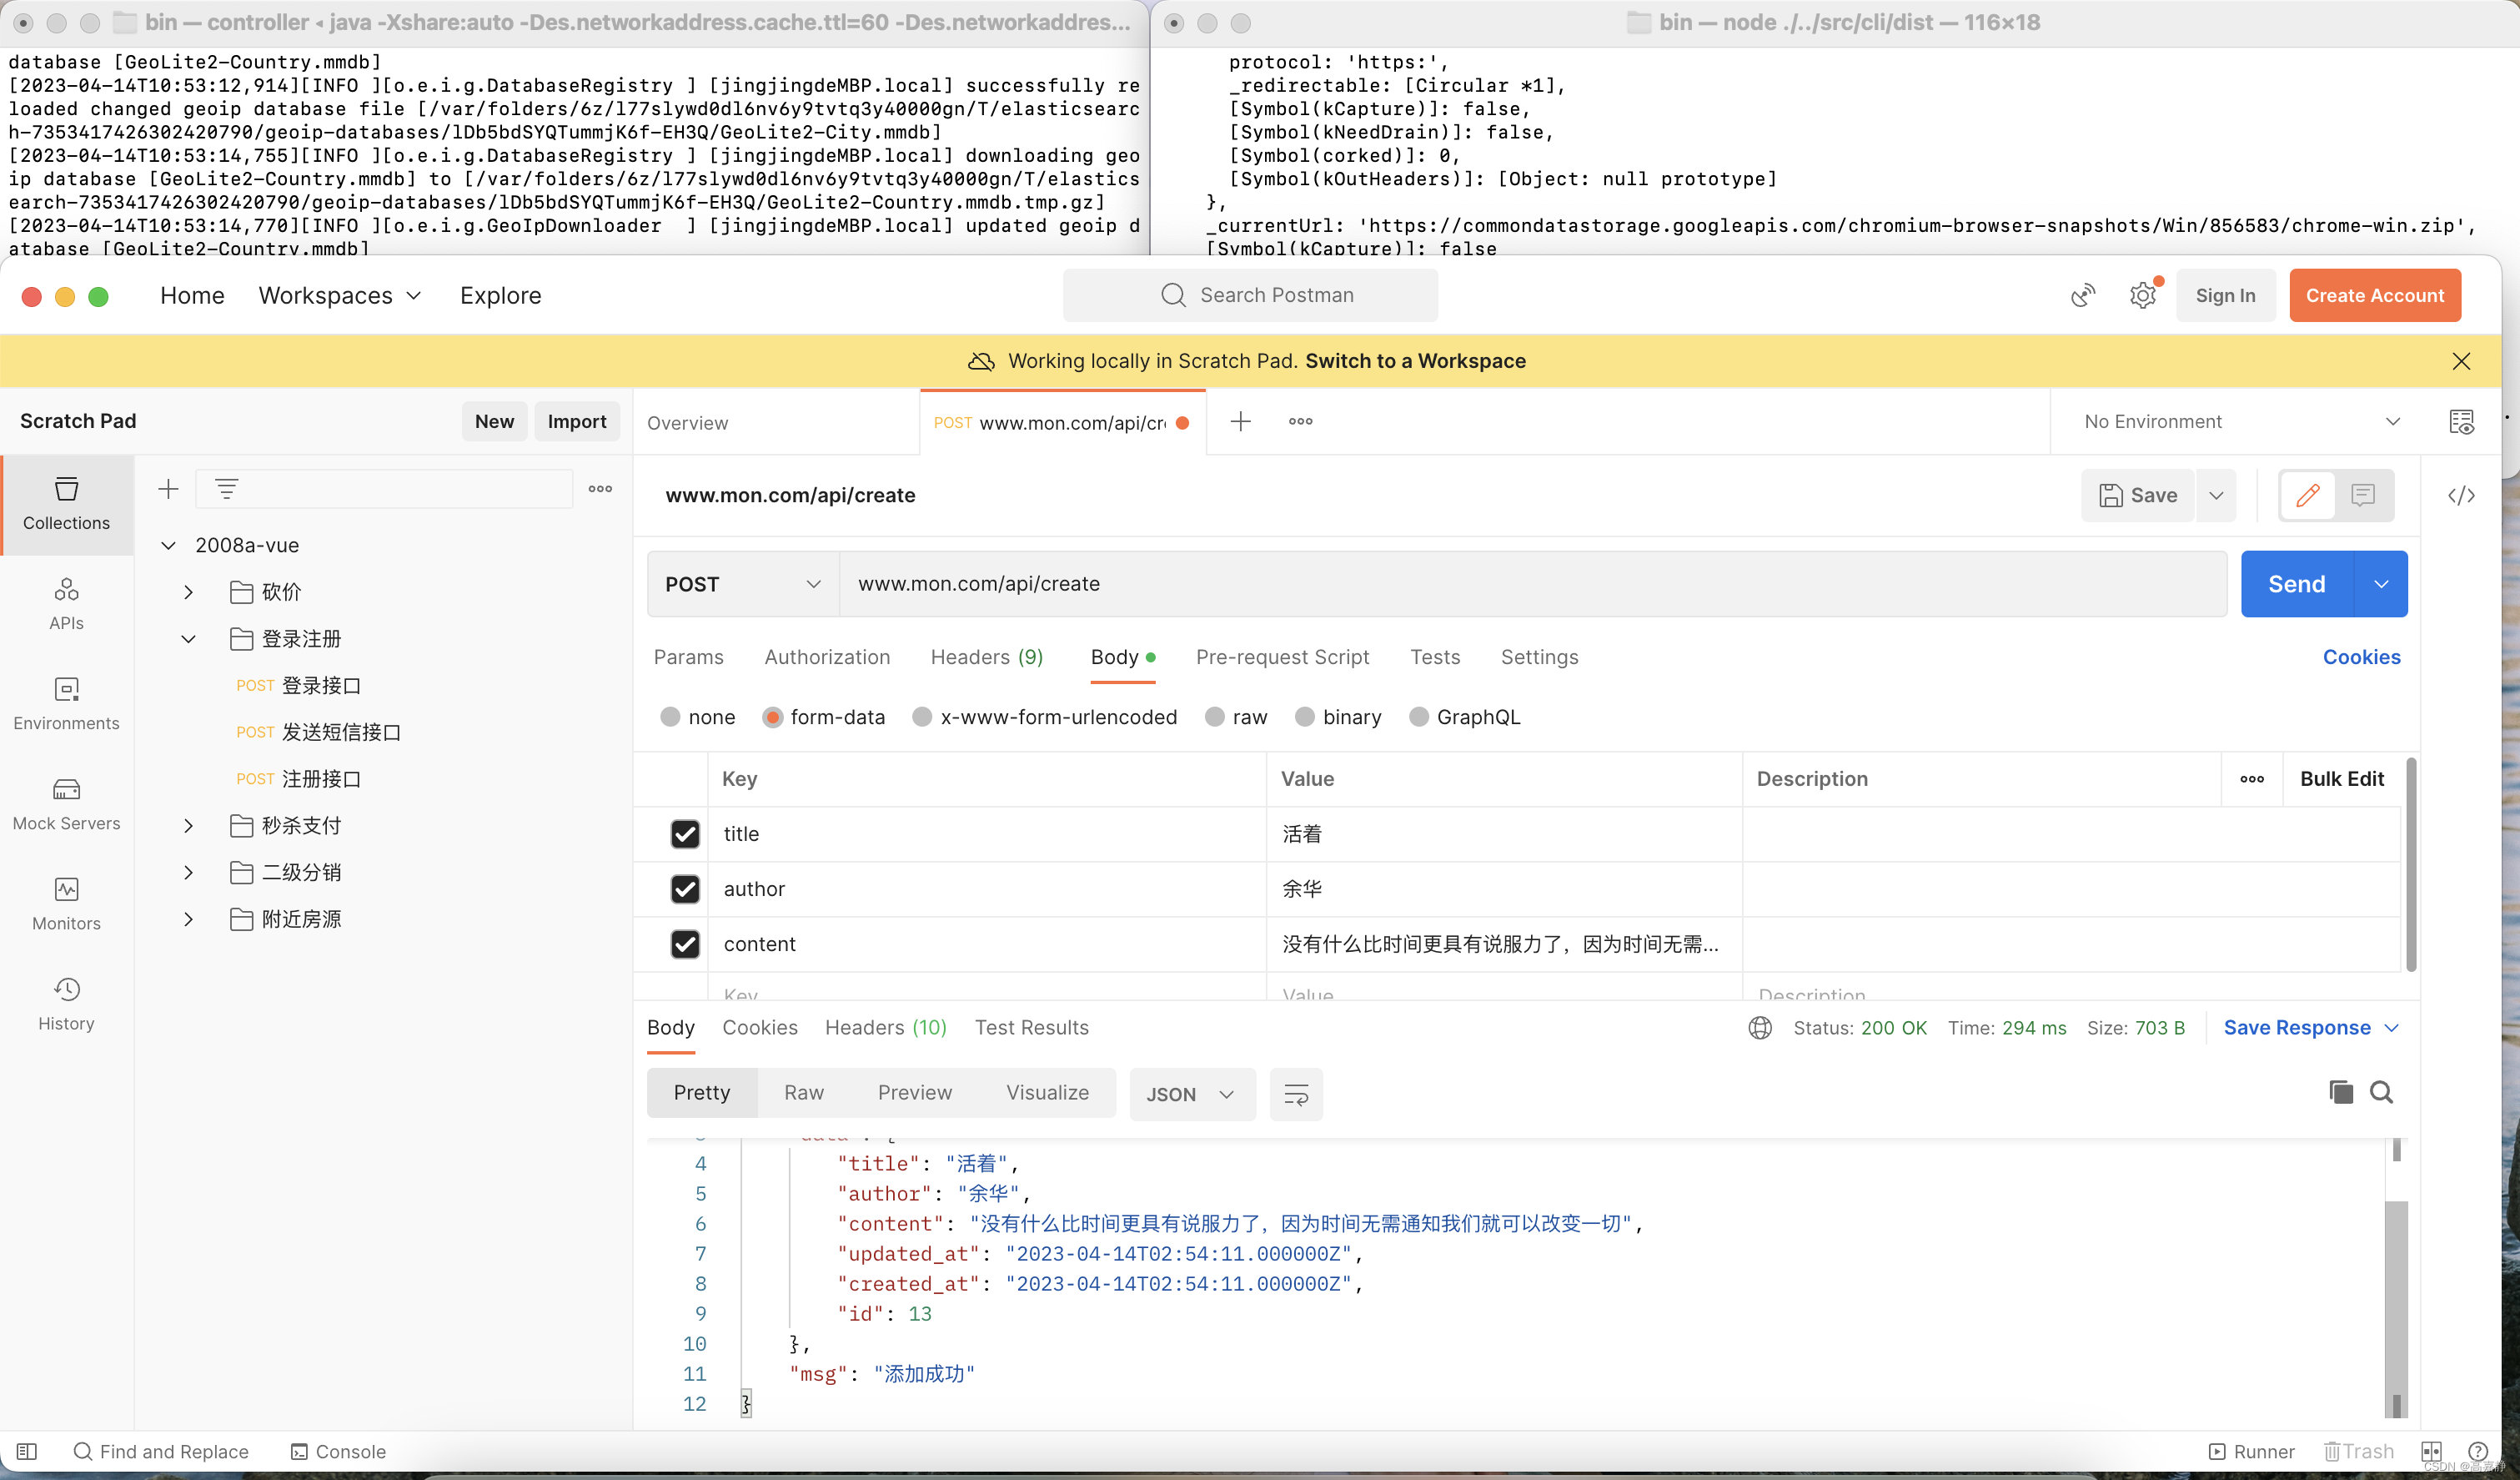Click the Create Account button
This screenshot has height=1480, width=2520.
pos(2375,295)
